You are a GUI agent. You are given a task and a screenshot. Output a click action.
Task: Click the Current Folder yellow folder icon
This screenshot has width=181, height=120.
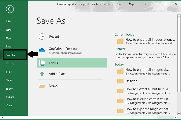(120, 41)
